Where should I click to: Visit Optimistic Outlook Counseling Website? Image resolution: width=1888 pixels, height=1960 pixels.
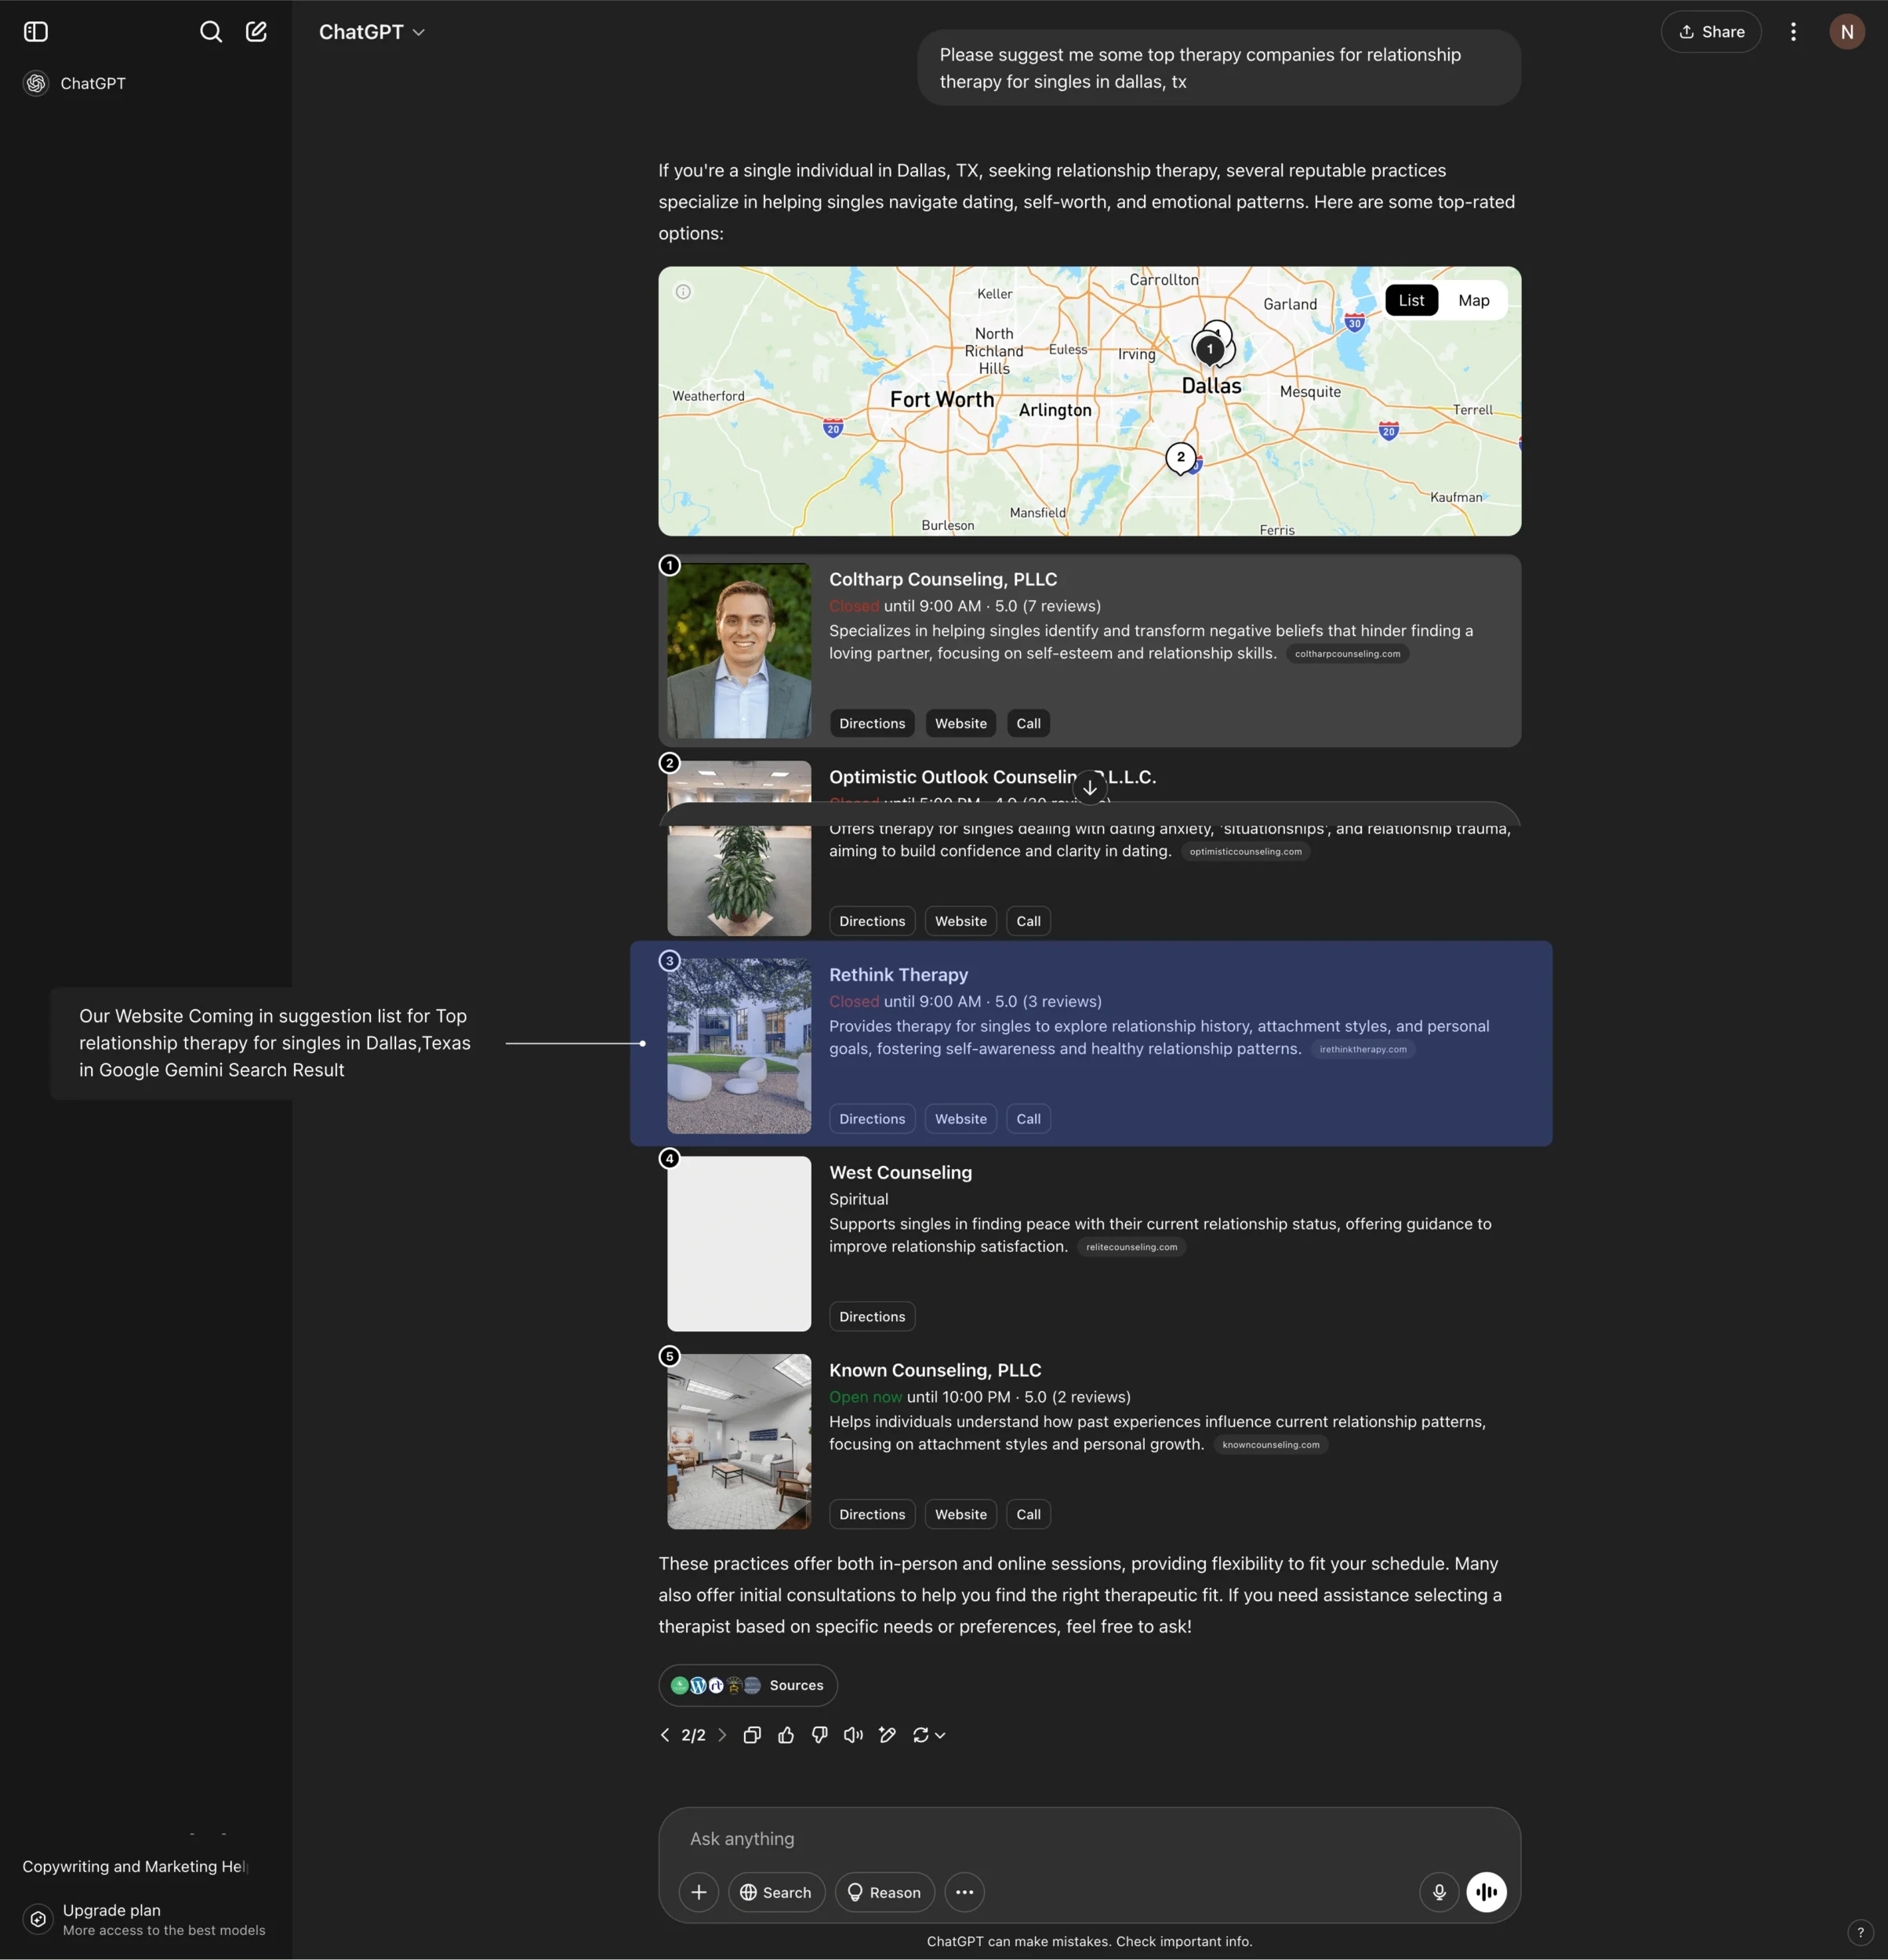click(961, 922)
